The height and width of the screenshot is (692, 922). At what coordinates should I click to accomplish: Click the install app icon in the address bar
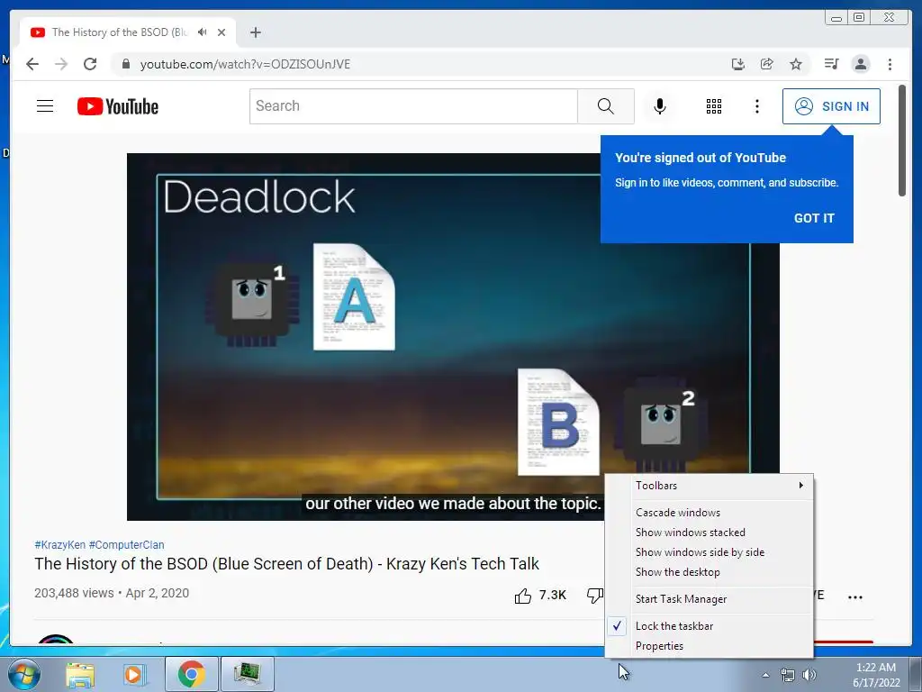coord(738,64)
